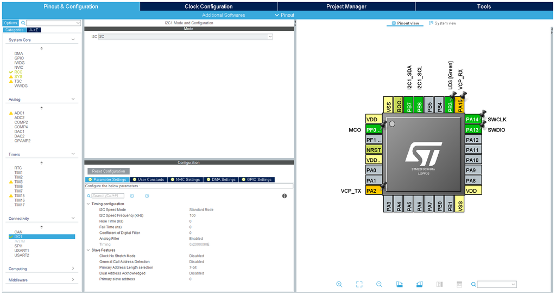The image size is (556, 295).
Task: Click the pin search magnifier icon
Action: pyautogui.click(x=473, y=284)
